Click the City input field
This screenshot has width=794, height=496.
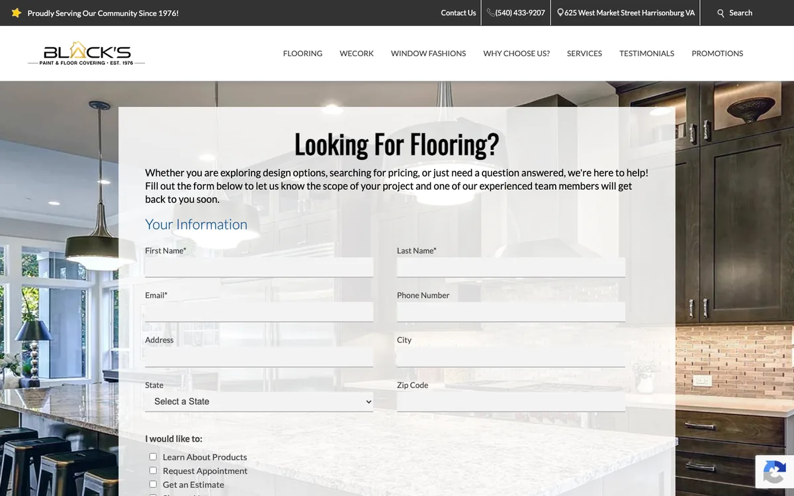[511, 357]
